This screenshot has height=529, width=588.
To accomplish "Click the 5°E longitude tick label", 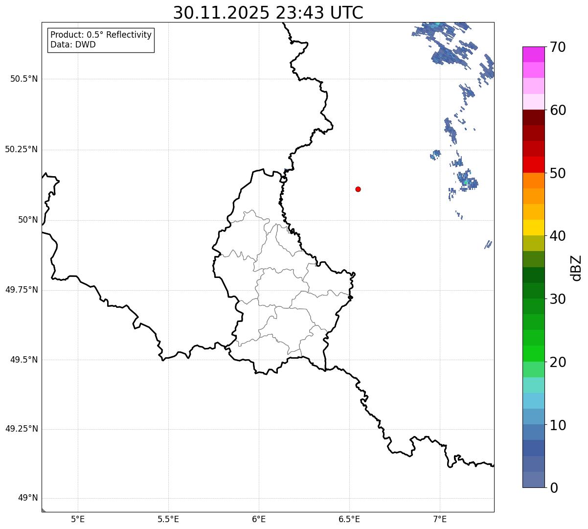I will pos(78,519).
